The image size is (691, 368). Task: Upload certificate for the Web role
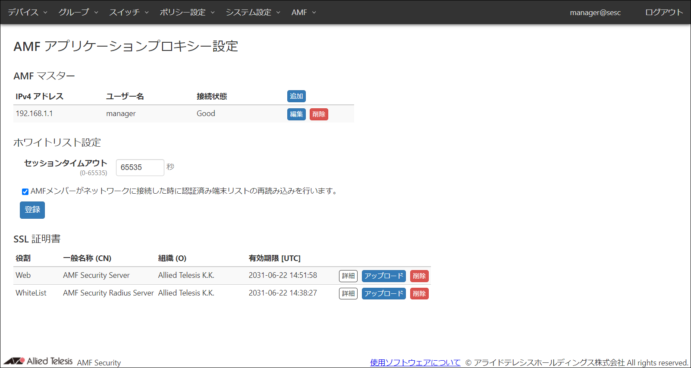pos(383,276)
